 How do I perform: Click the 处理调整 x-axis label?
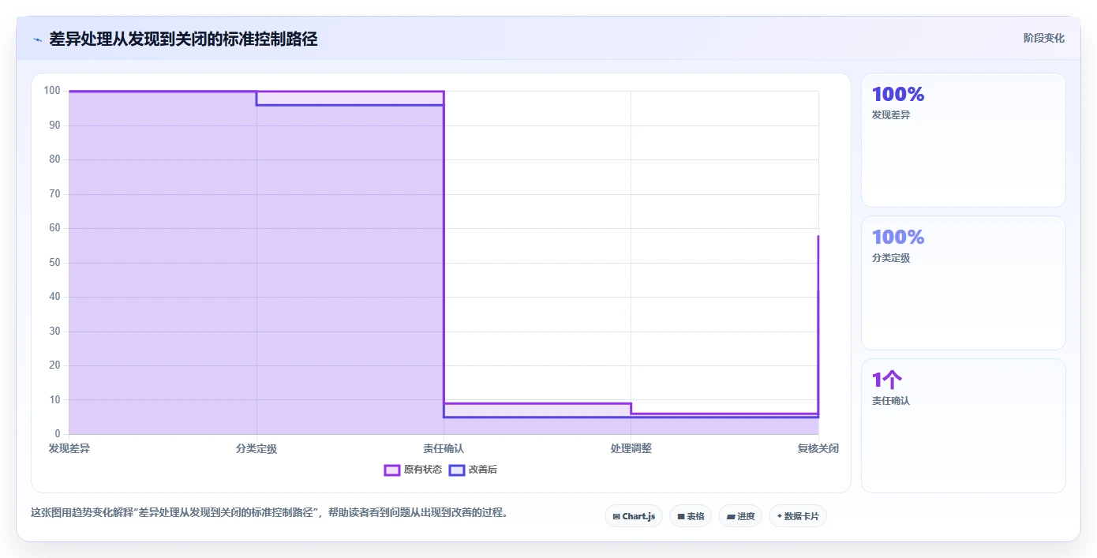tap(631, 448)
